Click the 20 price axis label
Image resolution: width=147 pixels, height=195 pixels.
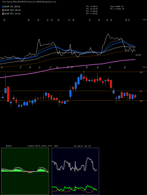pos(141,101)
